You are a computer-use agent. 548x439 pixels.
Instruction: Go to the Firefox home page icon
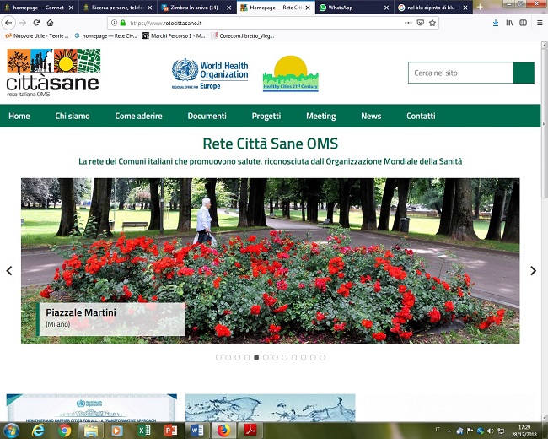(x=51, y=23)
